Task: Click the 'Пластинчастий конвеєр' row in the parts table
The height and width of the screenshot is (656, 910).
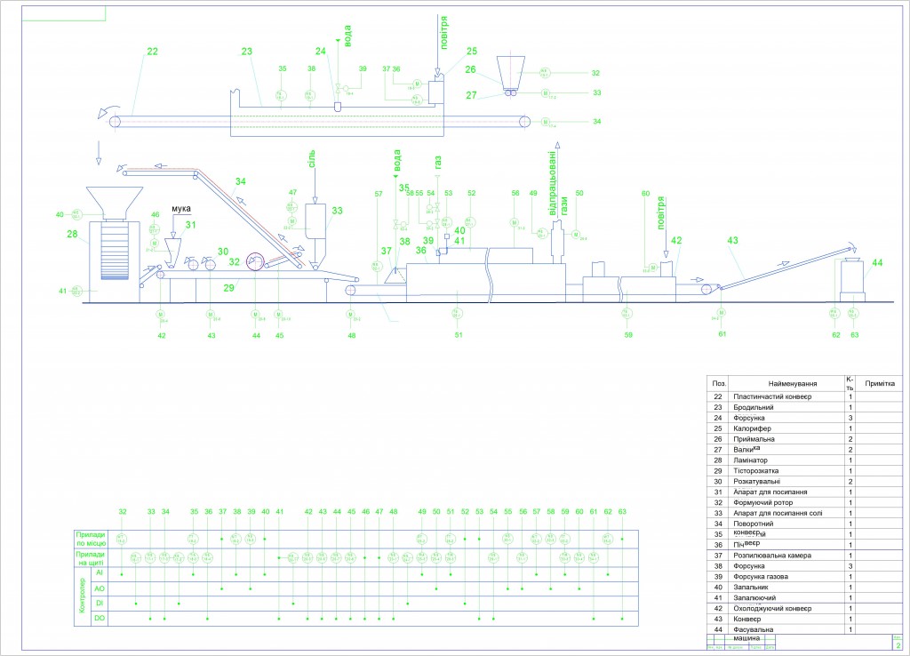Action: [x=803, y=396]
